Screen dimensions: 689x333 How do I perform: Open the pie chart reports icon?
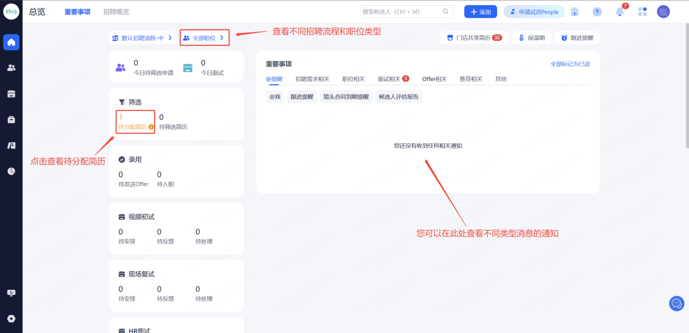[11, 171]
